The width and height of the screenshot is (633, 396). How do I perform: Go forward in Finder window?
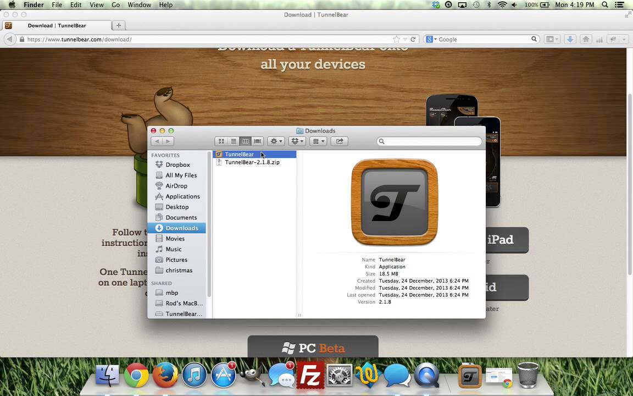pos(168,141)
